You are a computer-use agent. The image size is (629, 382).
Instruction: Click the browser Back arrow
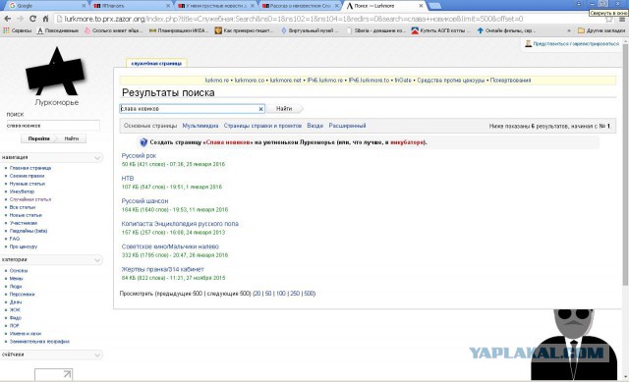(8, 19)
